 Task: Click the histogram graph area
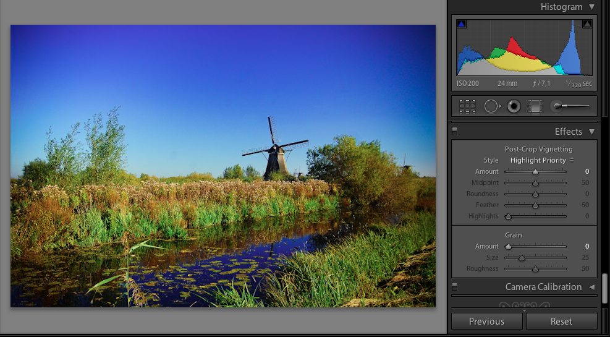tap(525, 48)
